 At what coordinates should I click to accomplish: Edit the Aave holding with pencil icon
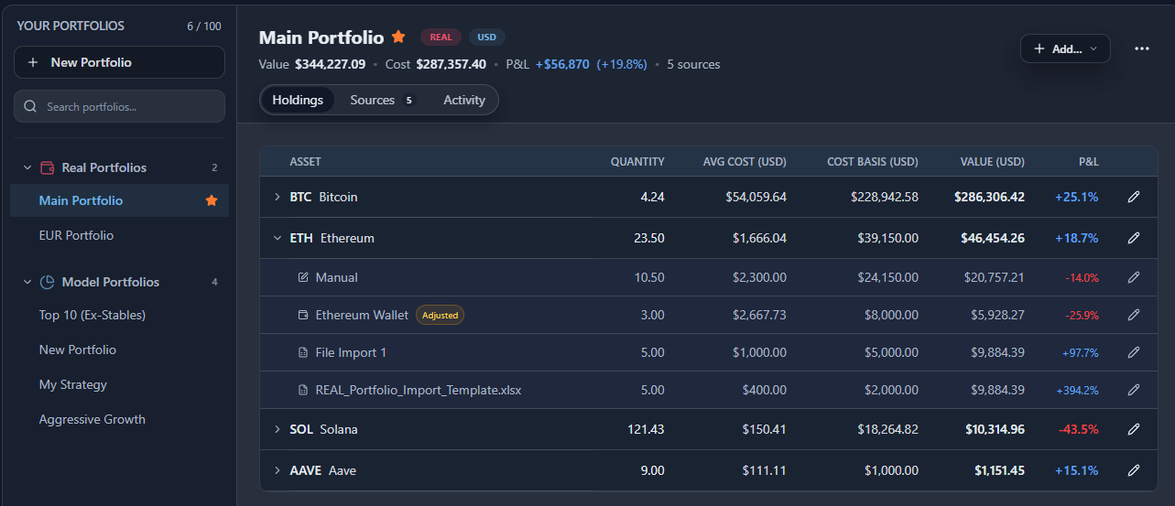(1133, 470)
